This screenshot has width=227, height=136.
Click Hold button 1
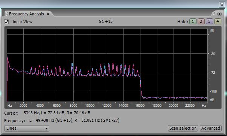pos(193,22)
